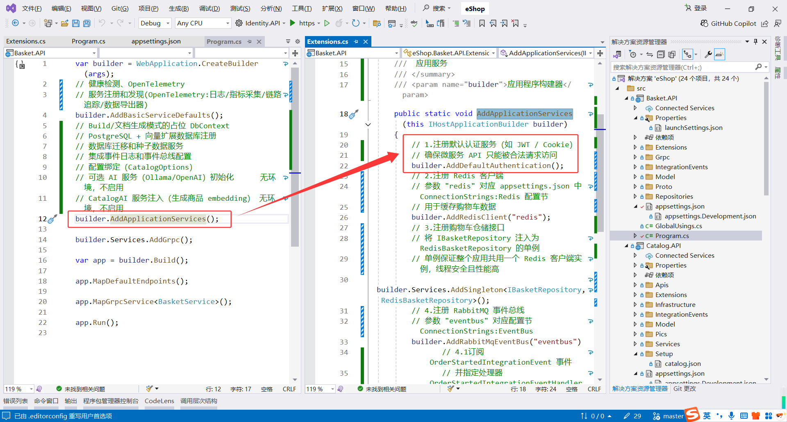This screenshot has width=787, height=422.
Task: Enable Preview Selected Items in Solution Explorer
Action: tap(719, 54)
